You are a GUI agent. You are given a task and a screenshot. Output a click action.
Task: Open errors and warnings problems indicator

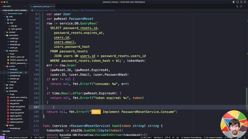point(53,137)
